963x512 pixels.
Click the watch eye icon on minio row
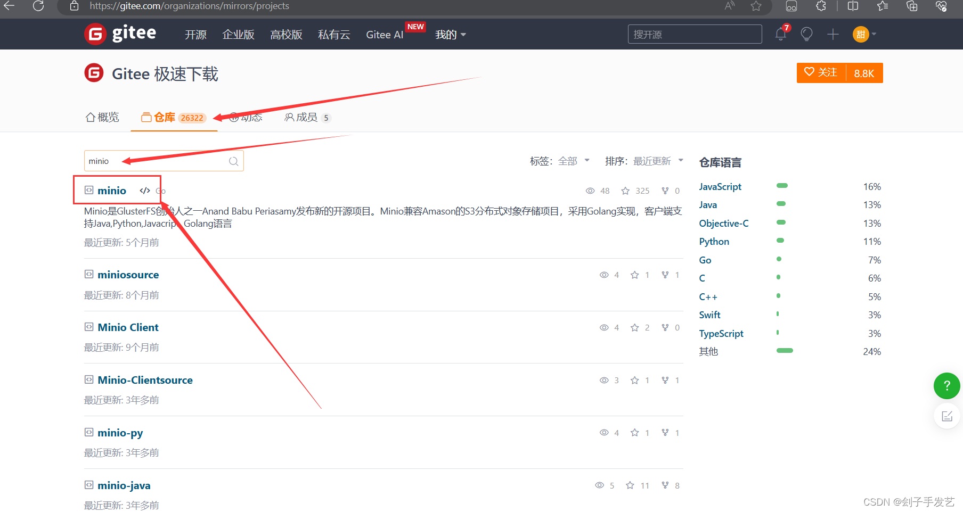(590, 191)
